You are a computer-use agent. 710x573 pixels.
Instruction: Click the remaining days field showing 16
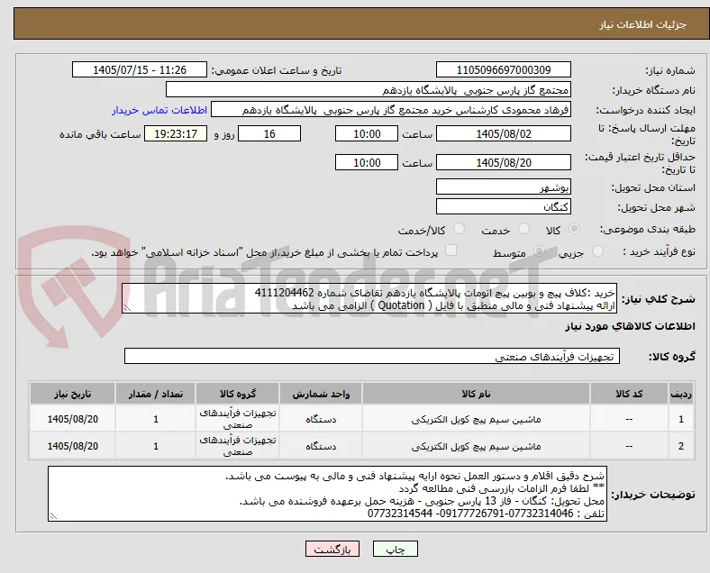[x=269, y=133]
